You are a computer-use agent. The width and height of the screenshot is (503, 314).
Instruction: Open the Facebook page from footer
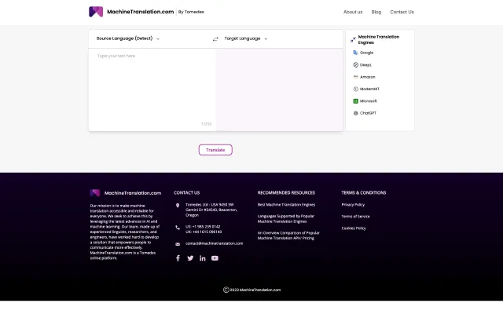(178, 258)
